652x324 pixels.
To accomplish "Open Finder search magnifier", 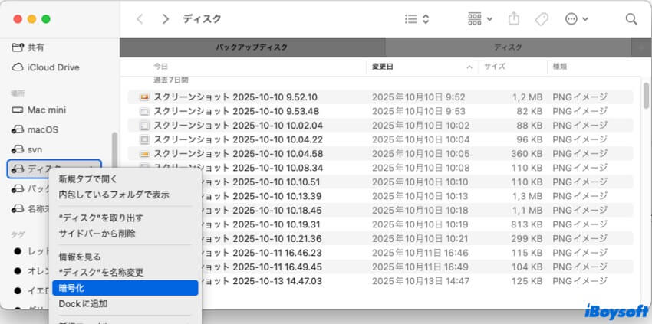I will [x=631, y=19].
